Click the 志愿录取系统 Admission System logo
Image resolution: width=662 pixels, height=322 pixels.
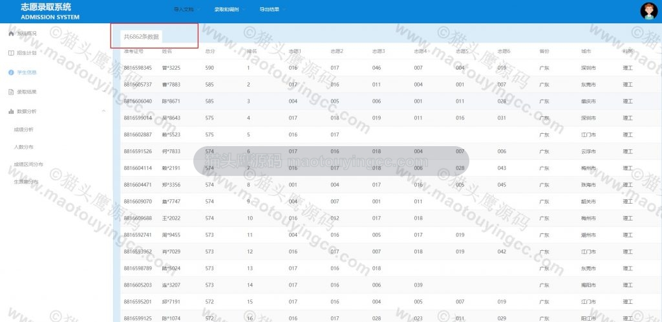50,12
